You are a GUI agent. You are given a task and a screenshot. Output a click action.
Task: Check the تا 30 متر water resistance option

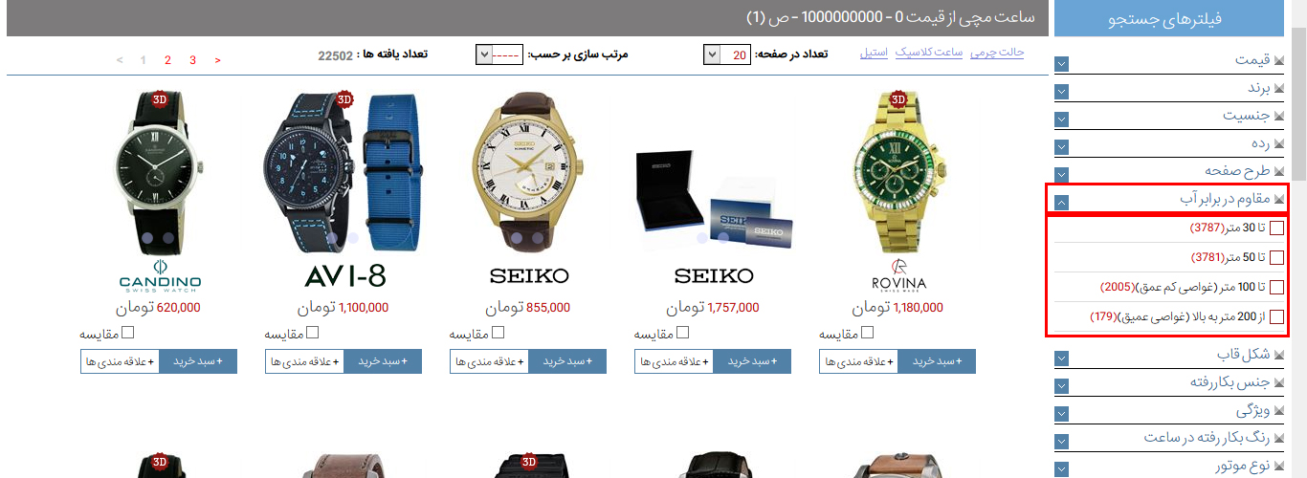(x=1276, y=228)
